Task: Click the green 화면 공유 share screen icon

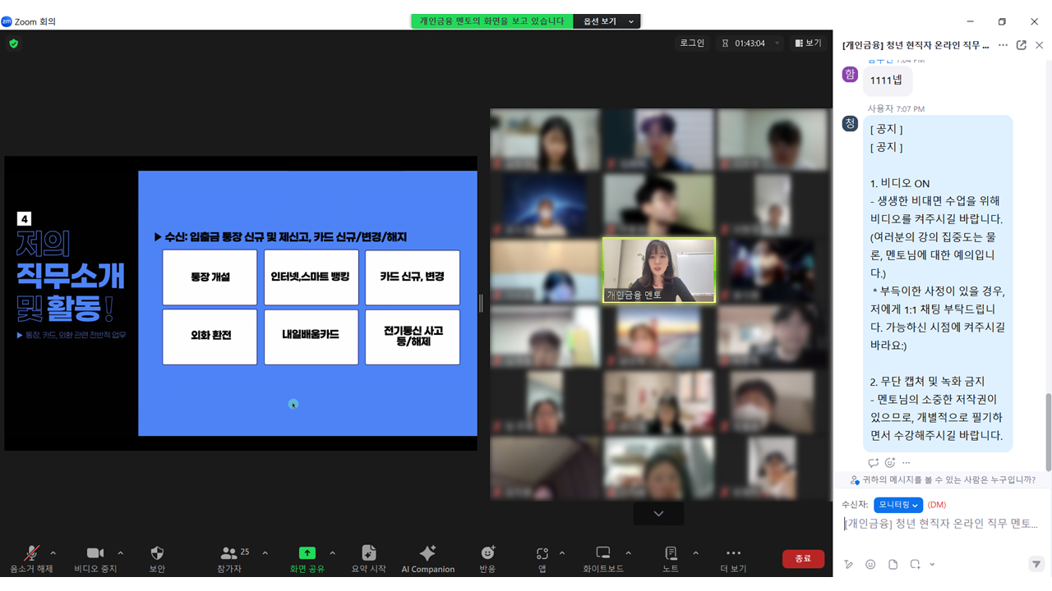Action: click(x=307, y=553)
